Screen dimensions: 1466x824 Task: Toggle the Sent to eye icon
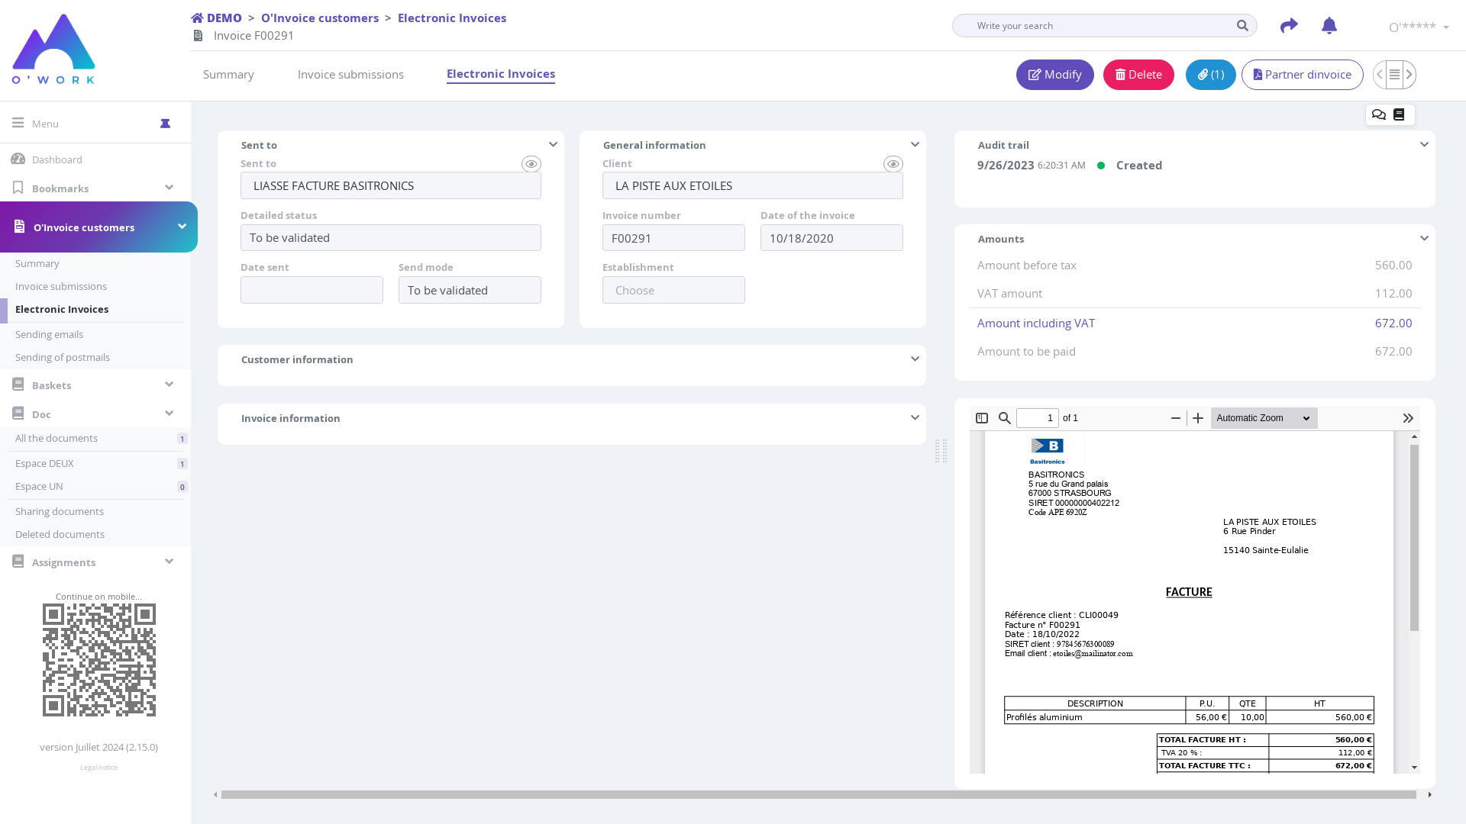tap(531, 164)
